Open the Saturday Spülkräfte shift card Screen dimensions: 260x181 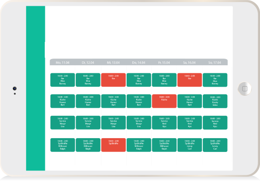click(x=190, y=145)
